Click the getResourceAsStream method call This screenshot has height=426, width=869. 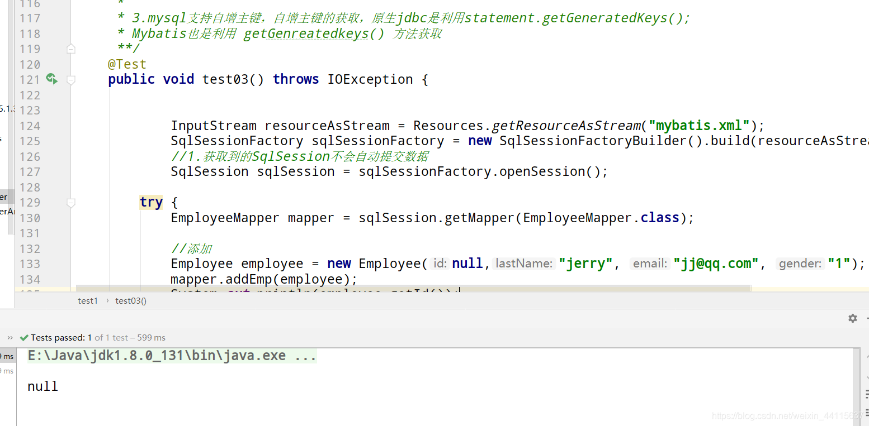[x=566, y=126]
